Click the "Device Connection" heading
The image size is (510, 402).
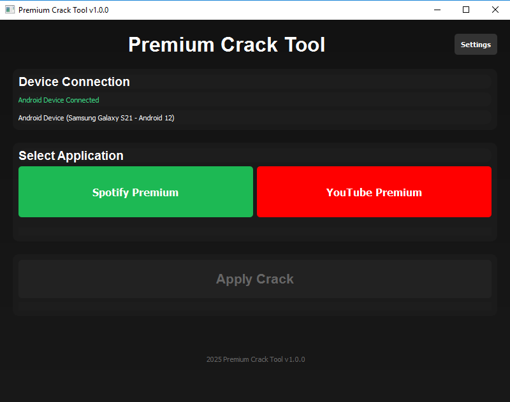pos(74,82)
